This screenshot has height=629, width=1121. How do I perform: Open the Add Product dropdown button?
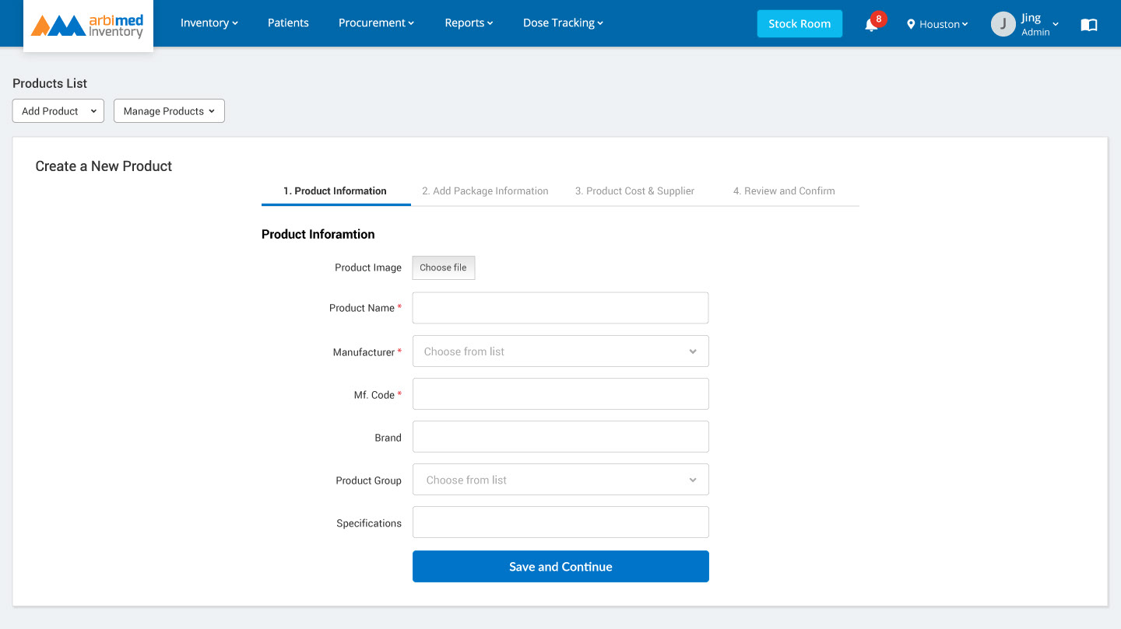coord(58,111)
